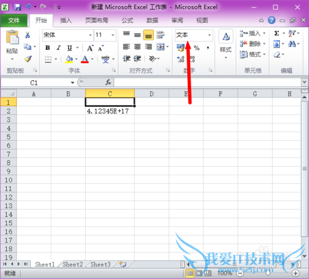Image resolution: width=309 pixels, height=279 pixels.
Task: Click the insert new worksheet button
Action: pos(123,264)
